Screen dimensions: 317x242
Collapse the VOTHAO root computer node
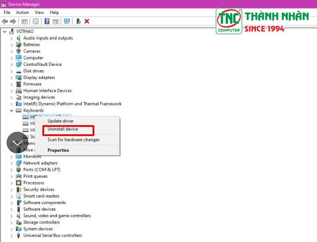click(x=5, y=31)
